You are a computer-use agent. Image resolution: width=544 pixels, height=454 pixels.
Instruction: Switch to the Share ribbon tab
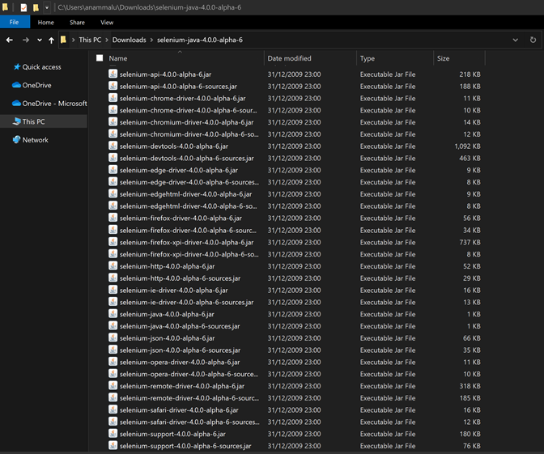(77, 22)
